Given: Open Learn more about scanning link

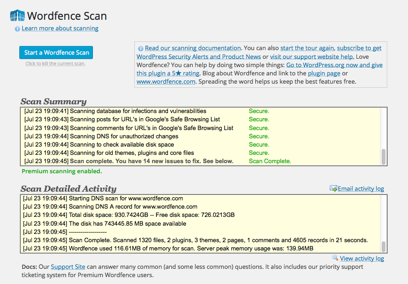Looking at the screenshot, I should (60, 28).
